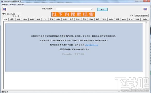Select the 百科 tab
The image size is (151, 93).
[137, 19]
